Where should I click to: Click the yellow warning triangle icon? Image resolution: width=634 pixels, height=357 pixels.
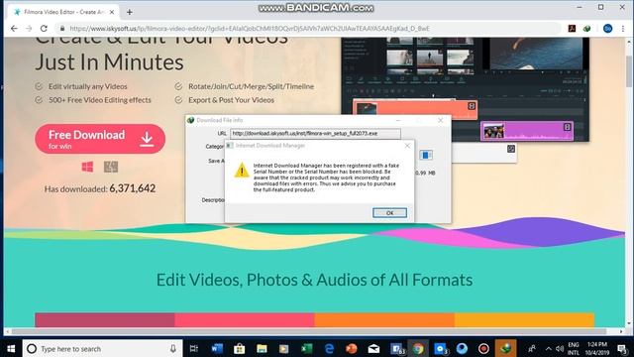coord(242,171)
